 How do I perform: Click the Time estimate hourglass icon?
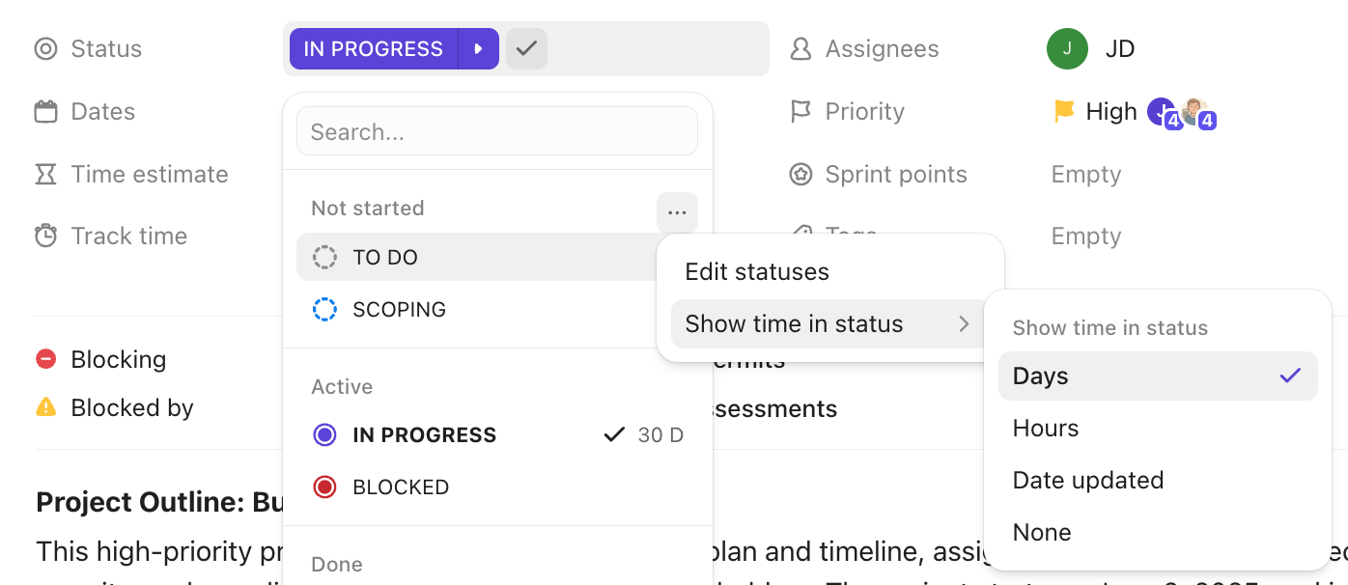[x=45, y=174]
